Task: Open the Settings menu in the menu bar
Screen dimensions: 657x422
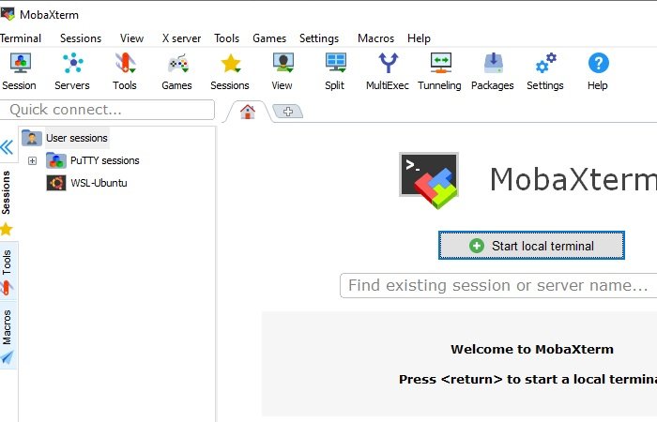Action: click(x=319, y=38)
